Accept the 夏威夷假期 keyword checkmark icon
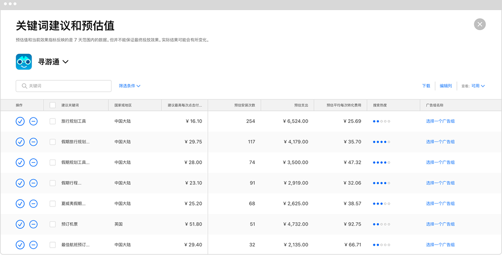 pyautogui.click(x=20, y=204)
